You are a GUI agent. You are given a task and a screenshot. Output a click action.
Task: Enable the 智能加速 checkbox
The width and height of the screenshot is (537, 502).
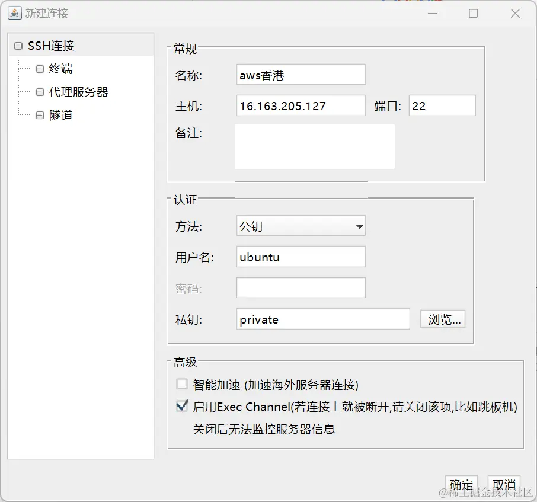click(182, 384)
